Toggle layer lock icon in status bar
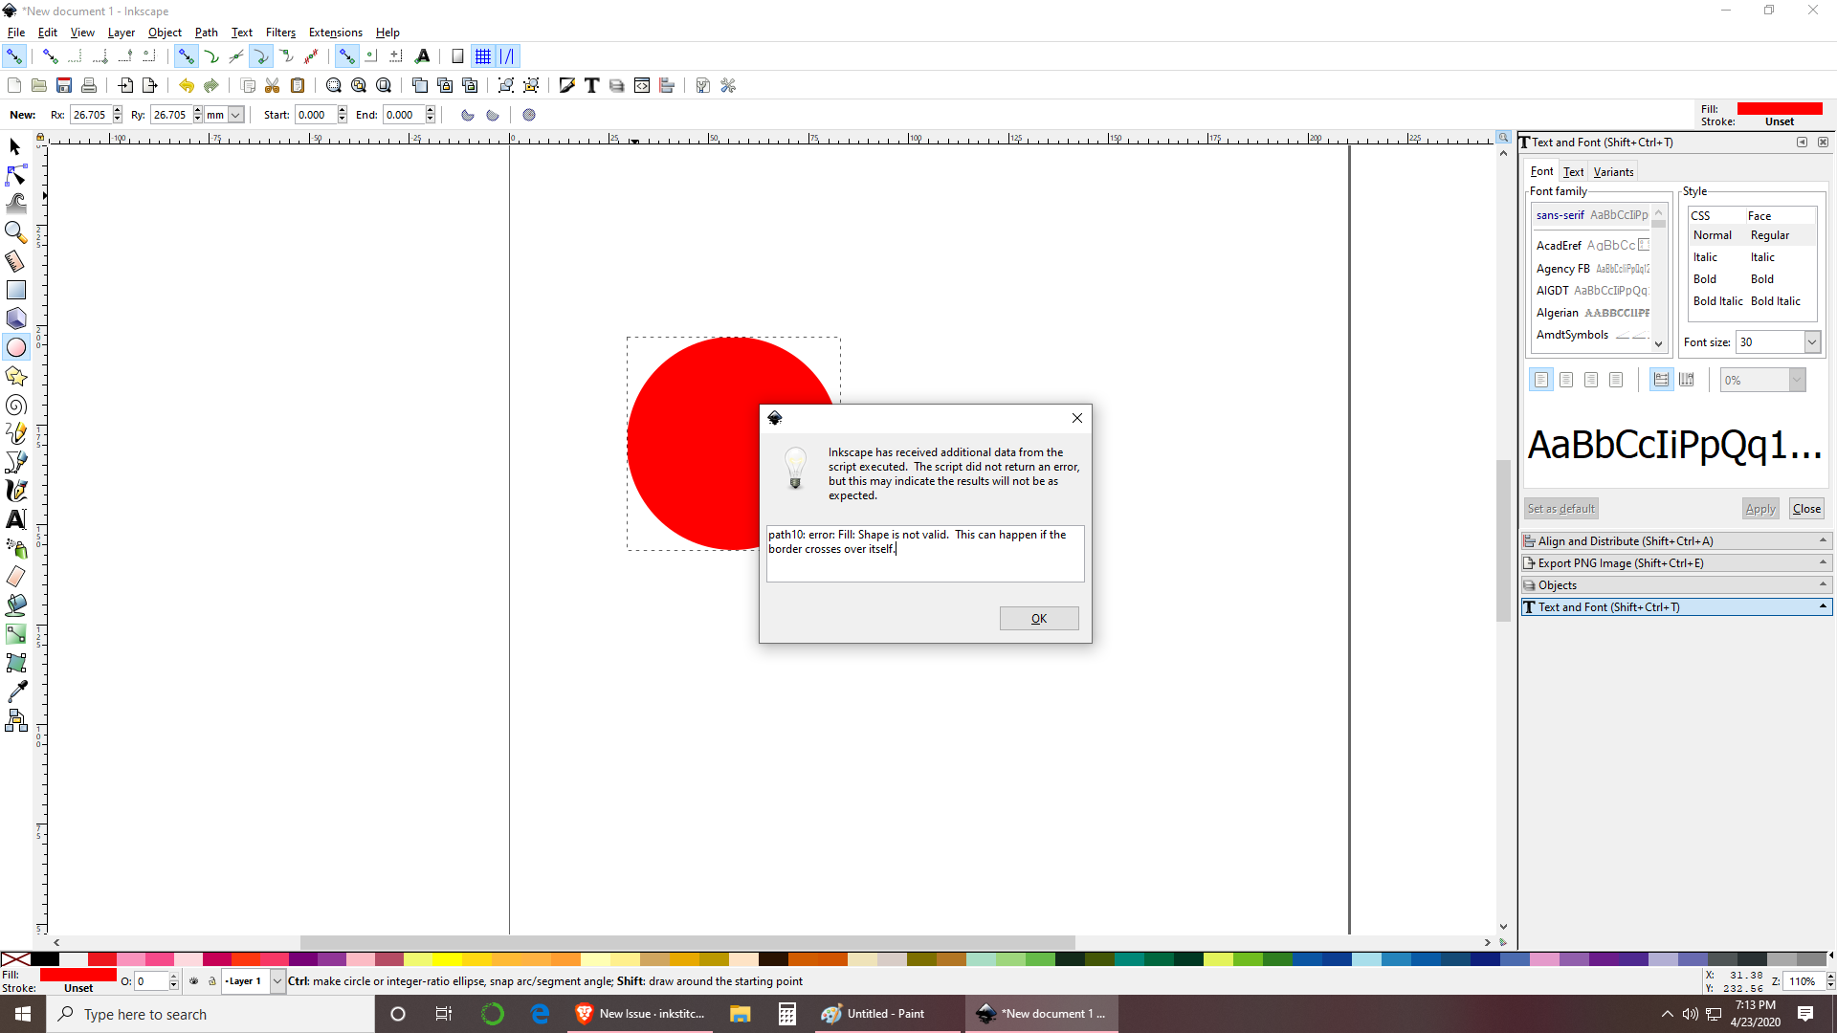 [x=212, y=981]
